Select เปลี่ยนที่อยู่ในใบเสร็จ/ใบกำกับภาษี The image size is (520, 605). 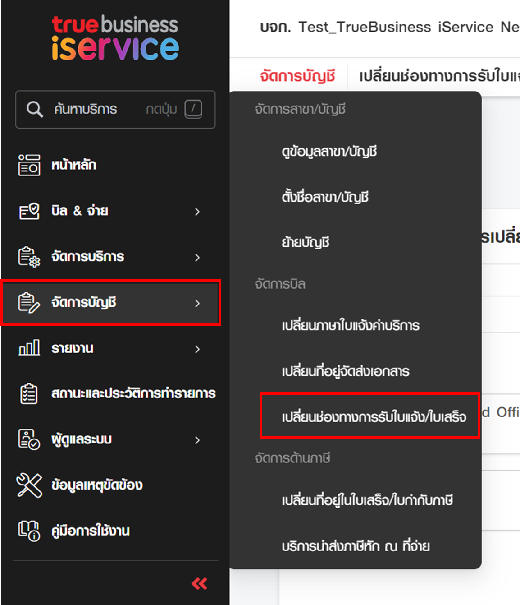(x=367, y=500)
